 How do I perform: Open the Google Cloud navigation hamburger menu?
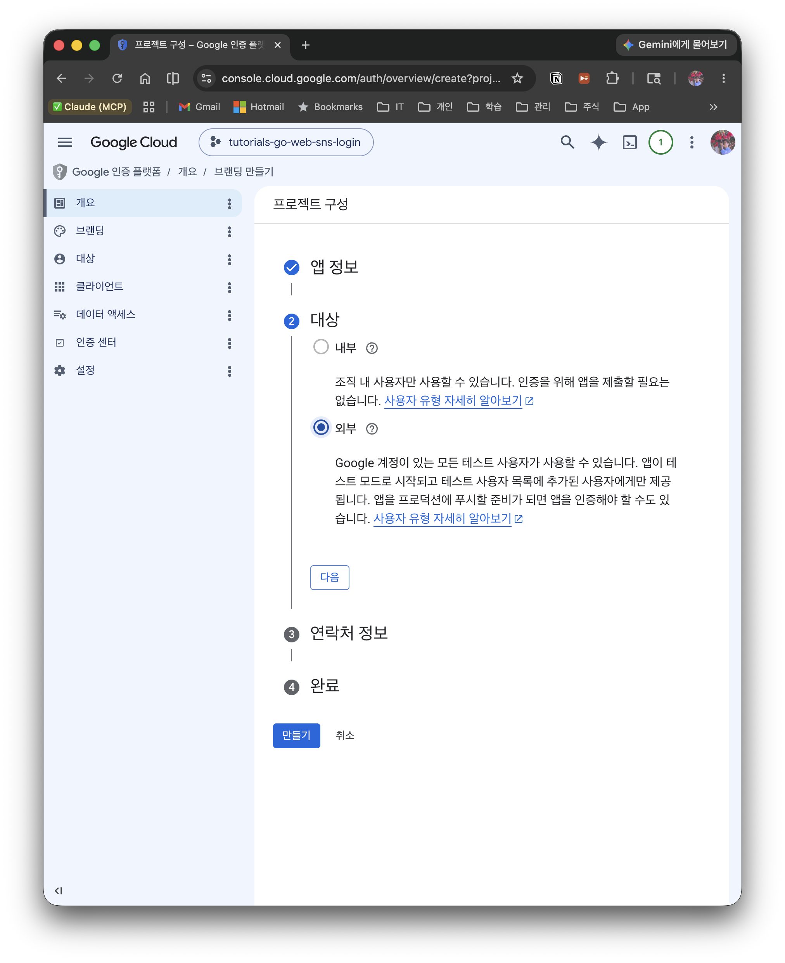coord(65,142)
